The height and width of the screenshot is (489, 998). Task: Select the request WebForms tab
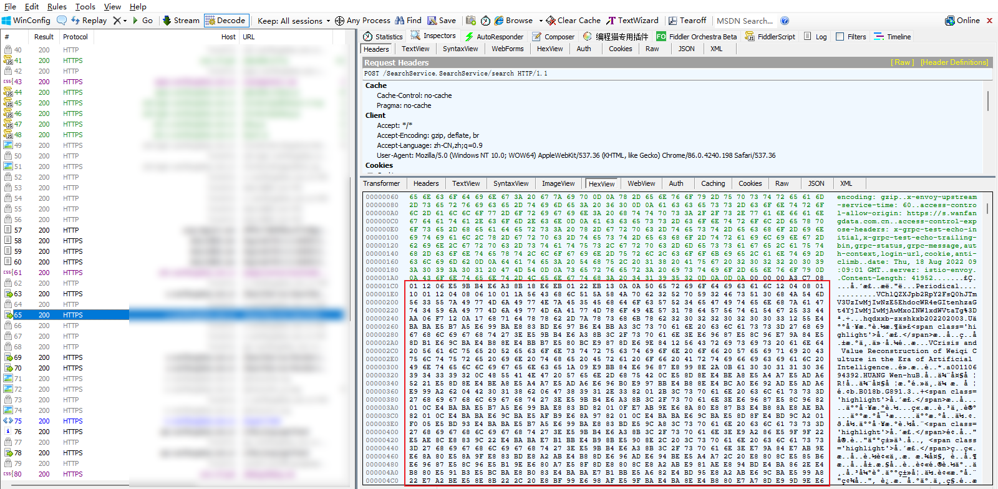(x=507, y=49)
